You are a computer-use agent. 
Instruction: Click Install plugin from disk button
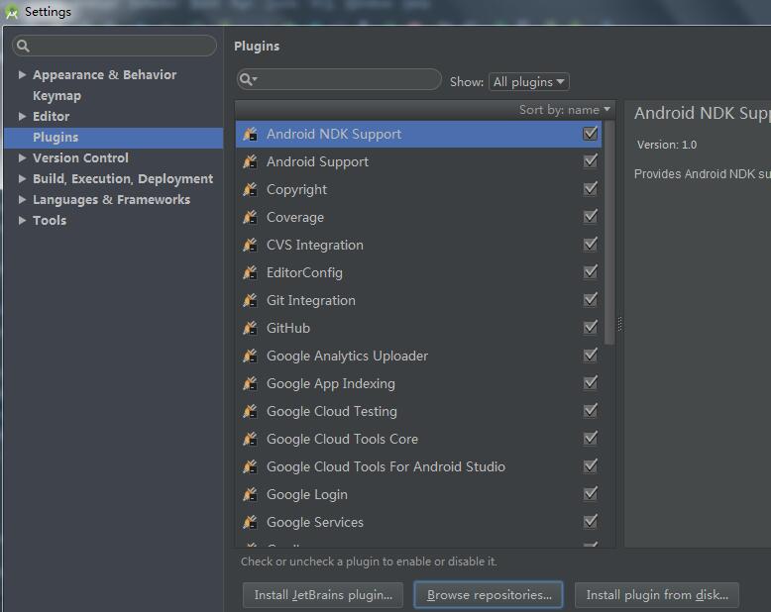656,595
